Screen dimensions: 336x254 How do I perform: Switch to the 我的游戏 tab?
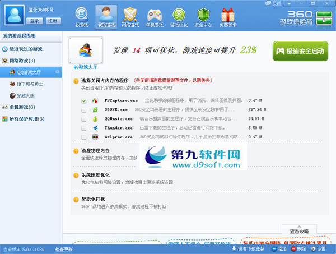106,16
